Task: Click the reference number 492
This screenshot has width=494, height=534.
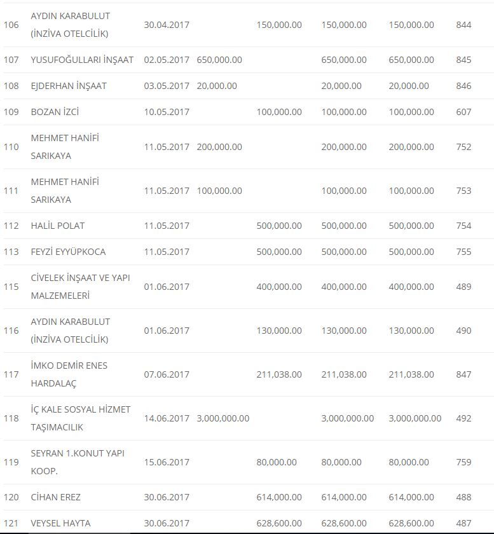Action: [x=463, y=418]
